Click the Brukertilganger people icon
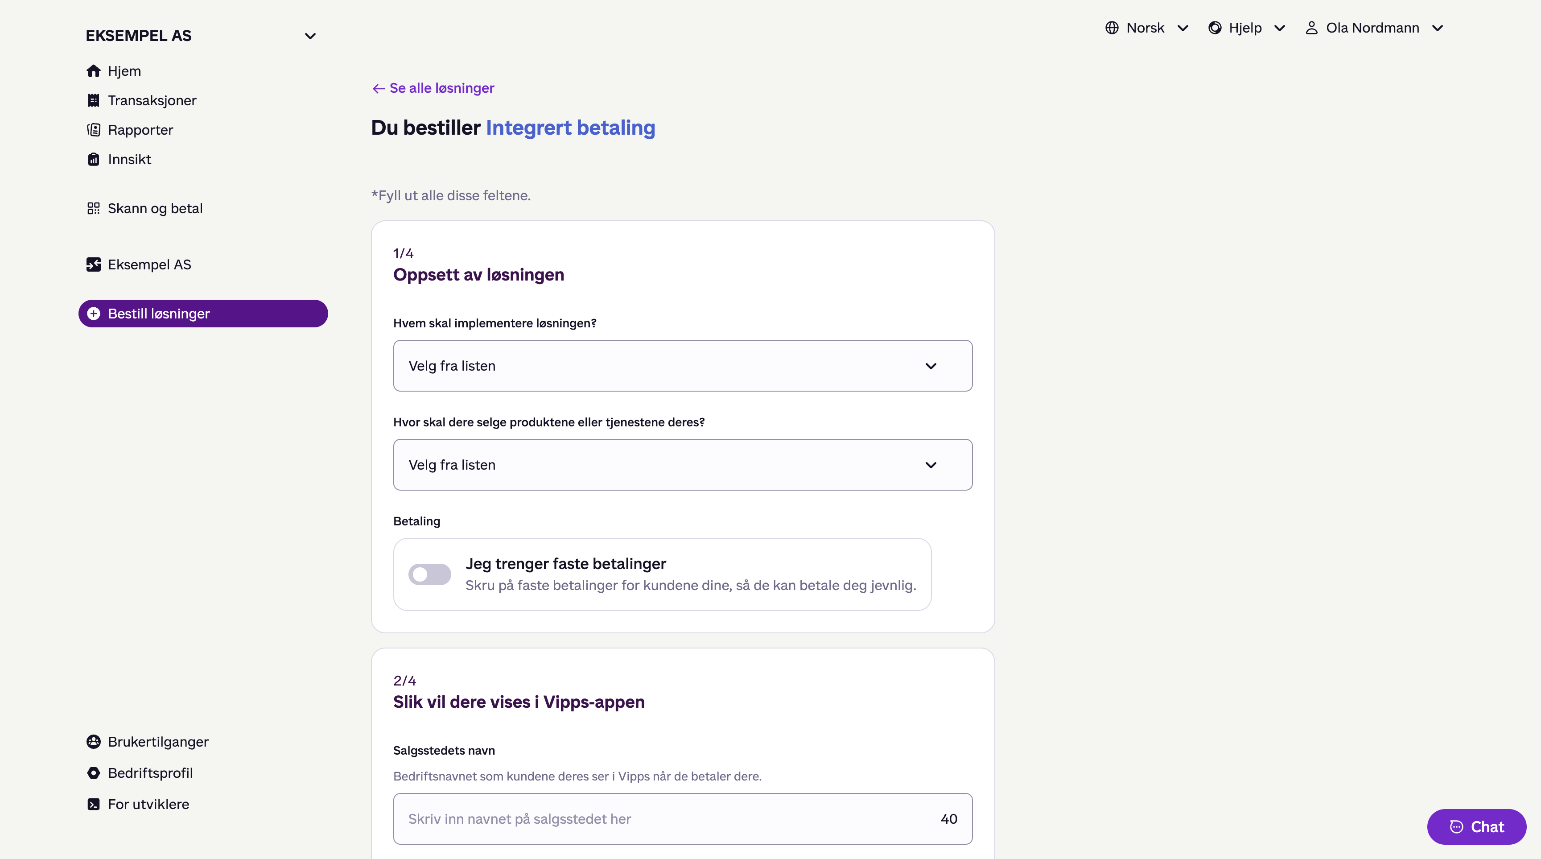1541x859 pixels. point(93,742)
